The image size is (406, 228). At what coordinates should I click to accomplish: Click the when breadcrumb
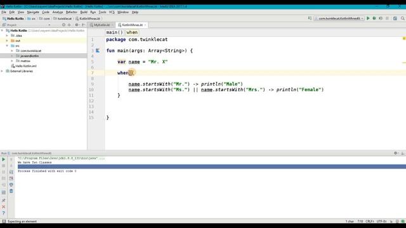click(x=132, y=32)
